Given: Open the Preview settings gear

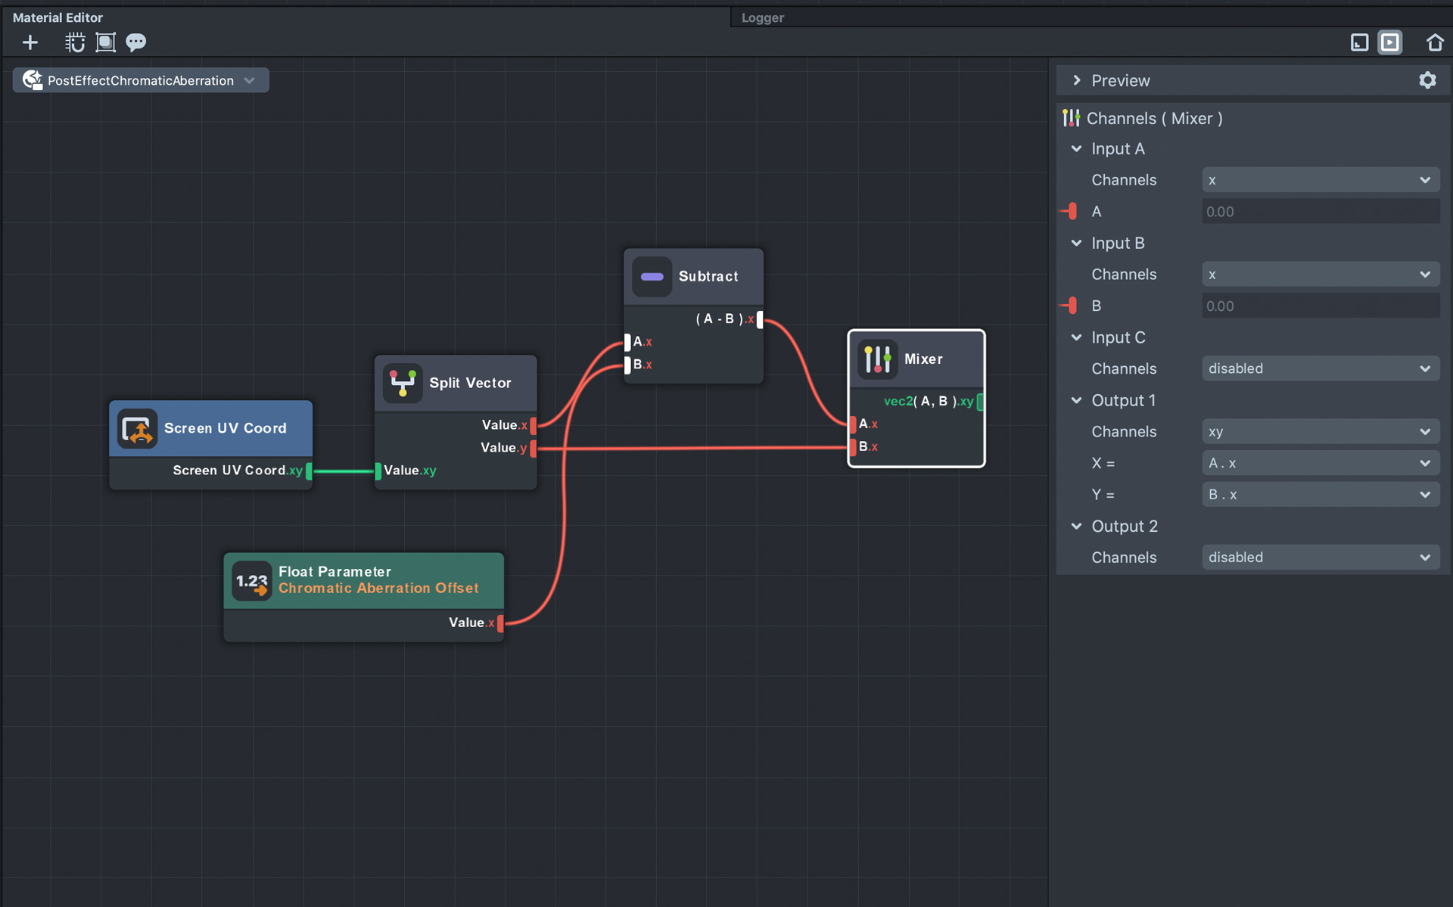Looking at the screenshot, I should (1427, 80).
